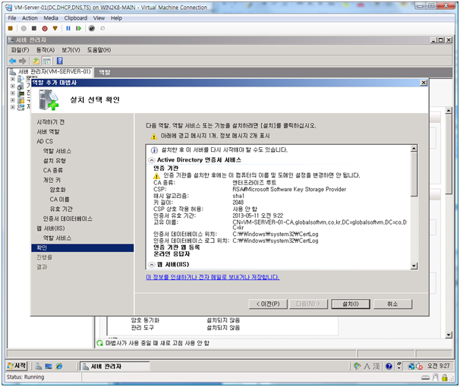Click the up-one-level folder icon
The image size is (460, 387).
point(36,61)
